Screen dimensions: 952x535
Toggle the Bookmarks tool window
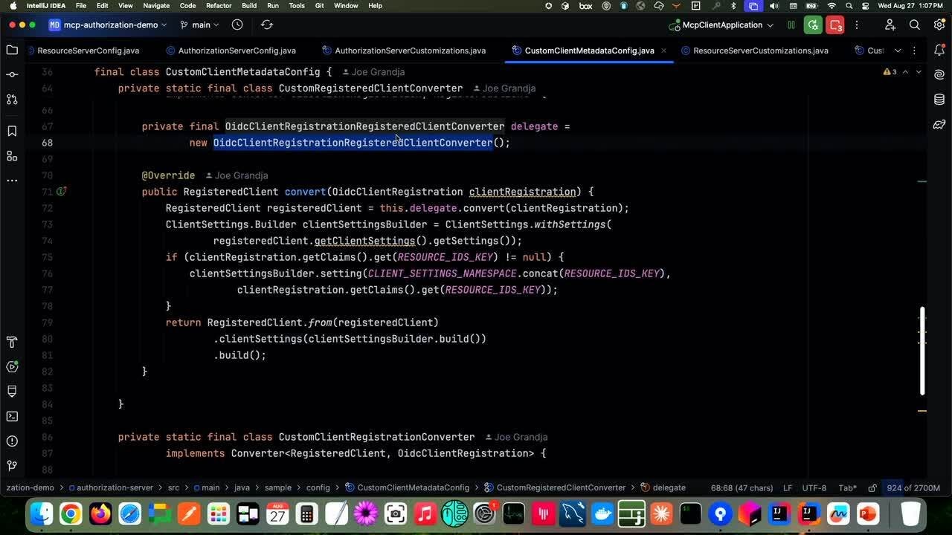[12, 132]
